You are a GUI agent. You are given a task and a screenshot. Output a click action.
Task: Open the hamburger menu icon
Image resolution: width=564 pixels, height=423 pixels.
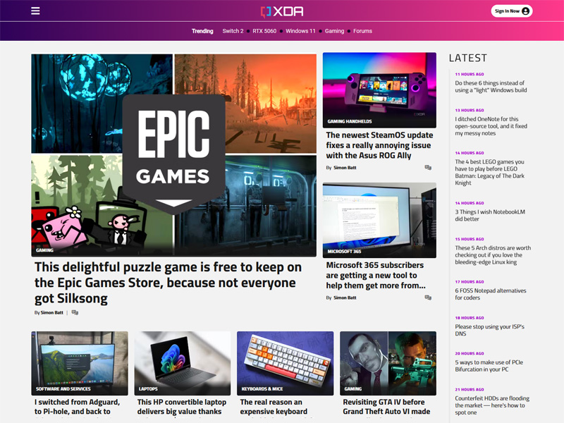click(35, 11)
